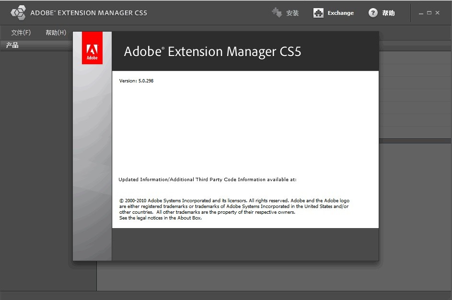This screenshot has width=452, height=300.
Task: Click the gray sidebar strip of the About dialog
Action: click(92, 144)
